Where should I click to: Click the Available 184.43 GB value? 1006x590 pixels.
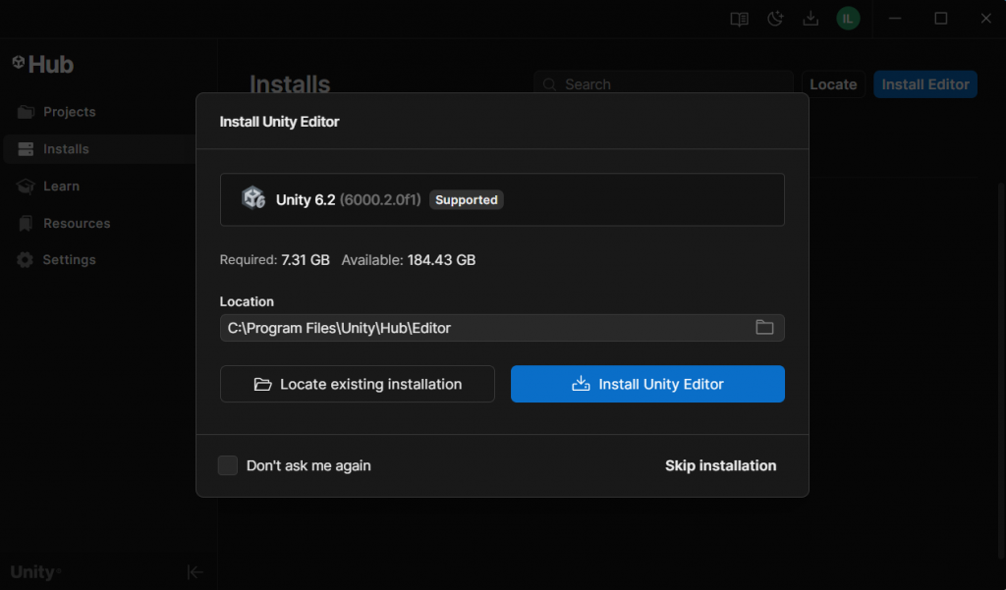(441, 260)
